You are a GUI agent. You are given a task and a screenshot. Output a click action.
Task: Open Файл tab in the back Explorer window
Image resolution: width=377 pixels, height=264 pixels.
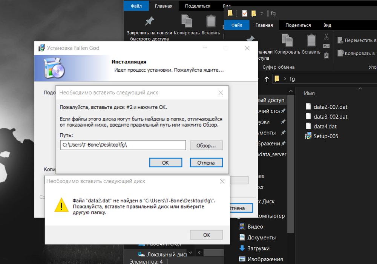[136, 6]
